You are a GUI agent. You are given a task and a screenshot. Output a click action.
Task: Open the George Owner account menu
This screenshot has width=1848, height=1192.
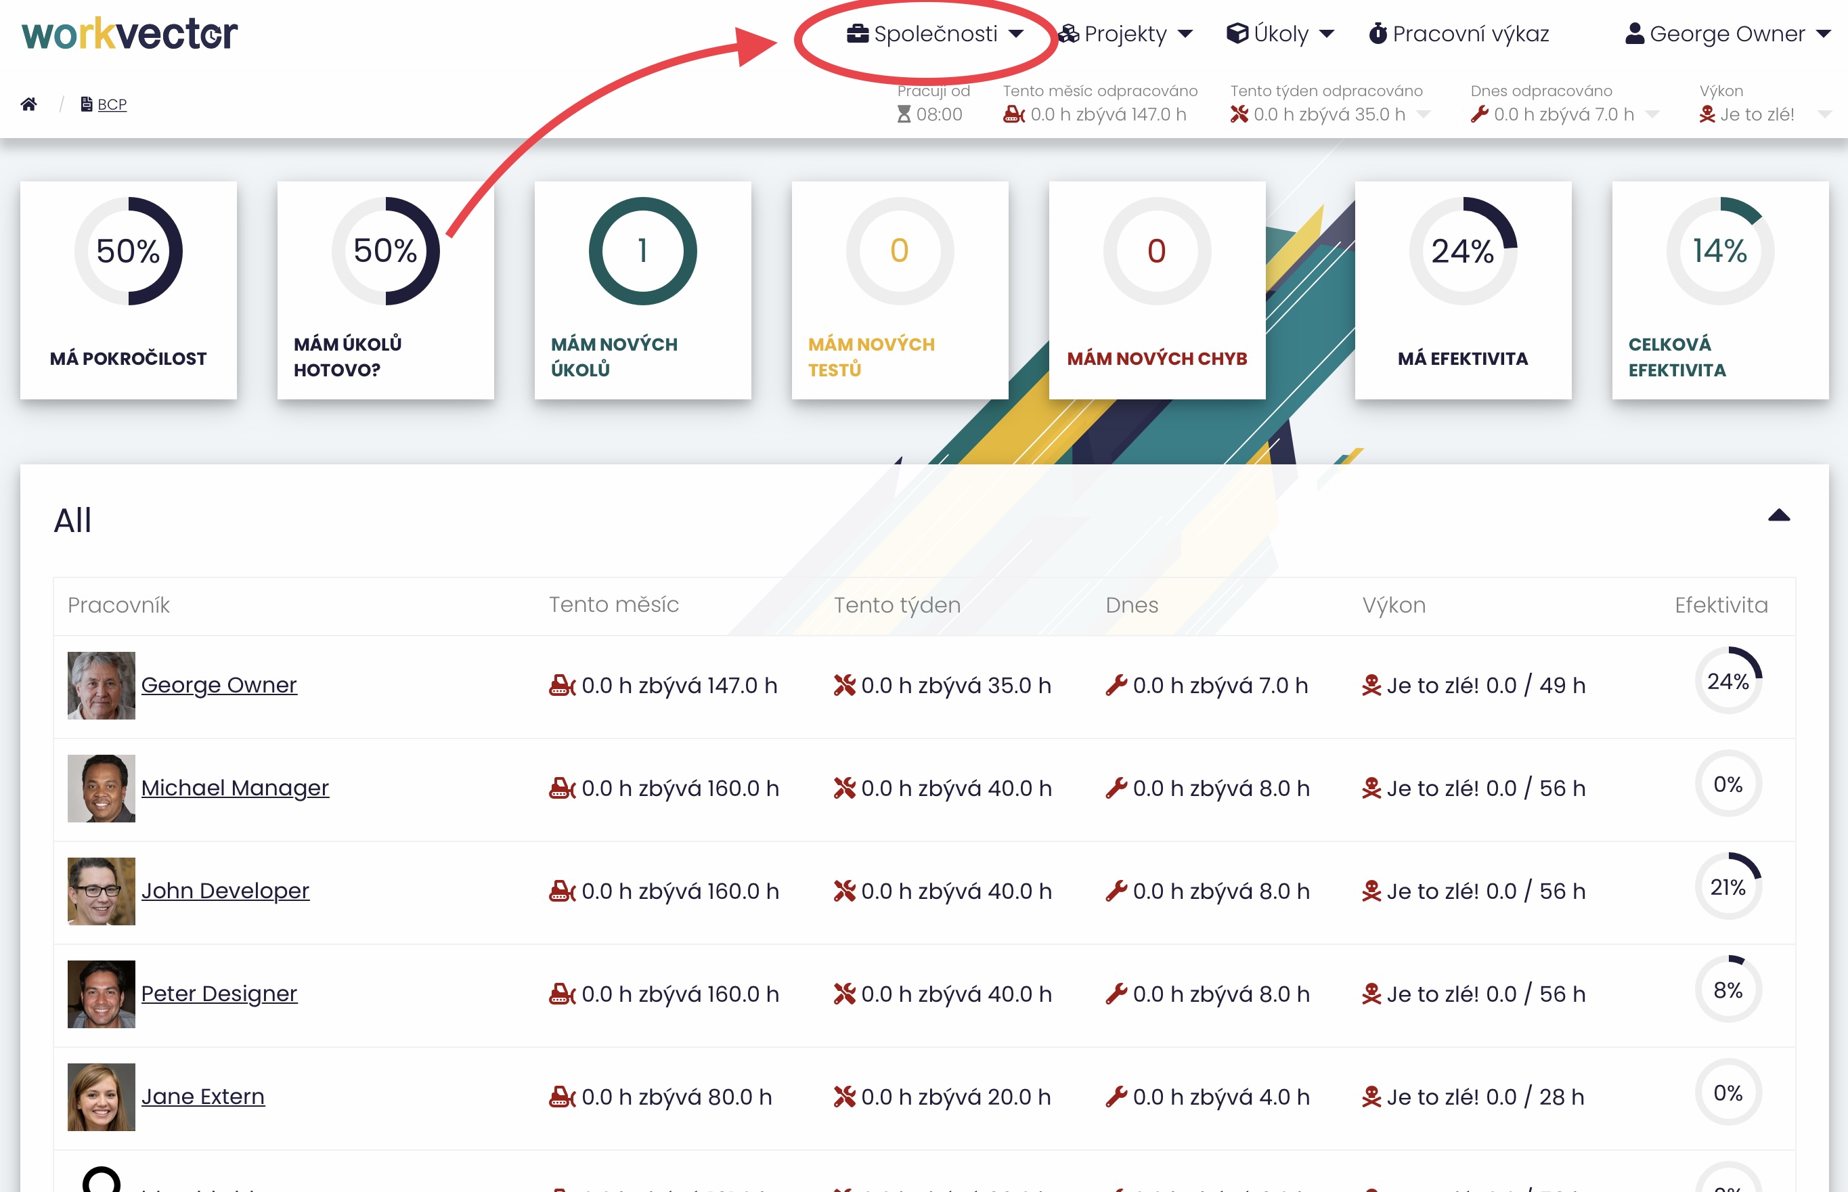coord(1728,33)
